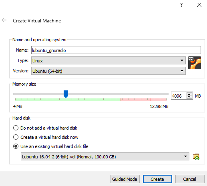The image size is (207, 186).
Task: Expand the Lubuntu 16.04.2 vdi disk dropdown
Action: (105, 156)
